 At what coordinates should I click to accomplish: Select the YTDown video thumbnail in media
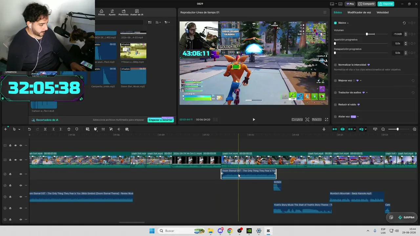(133, 51)
